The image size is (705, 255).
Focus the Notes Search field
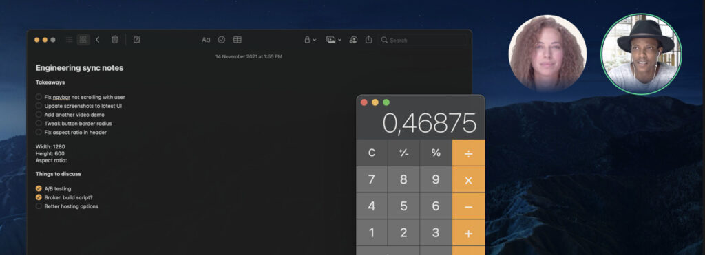[422, 40]
